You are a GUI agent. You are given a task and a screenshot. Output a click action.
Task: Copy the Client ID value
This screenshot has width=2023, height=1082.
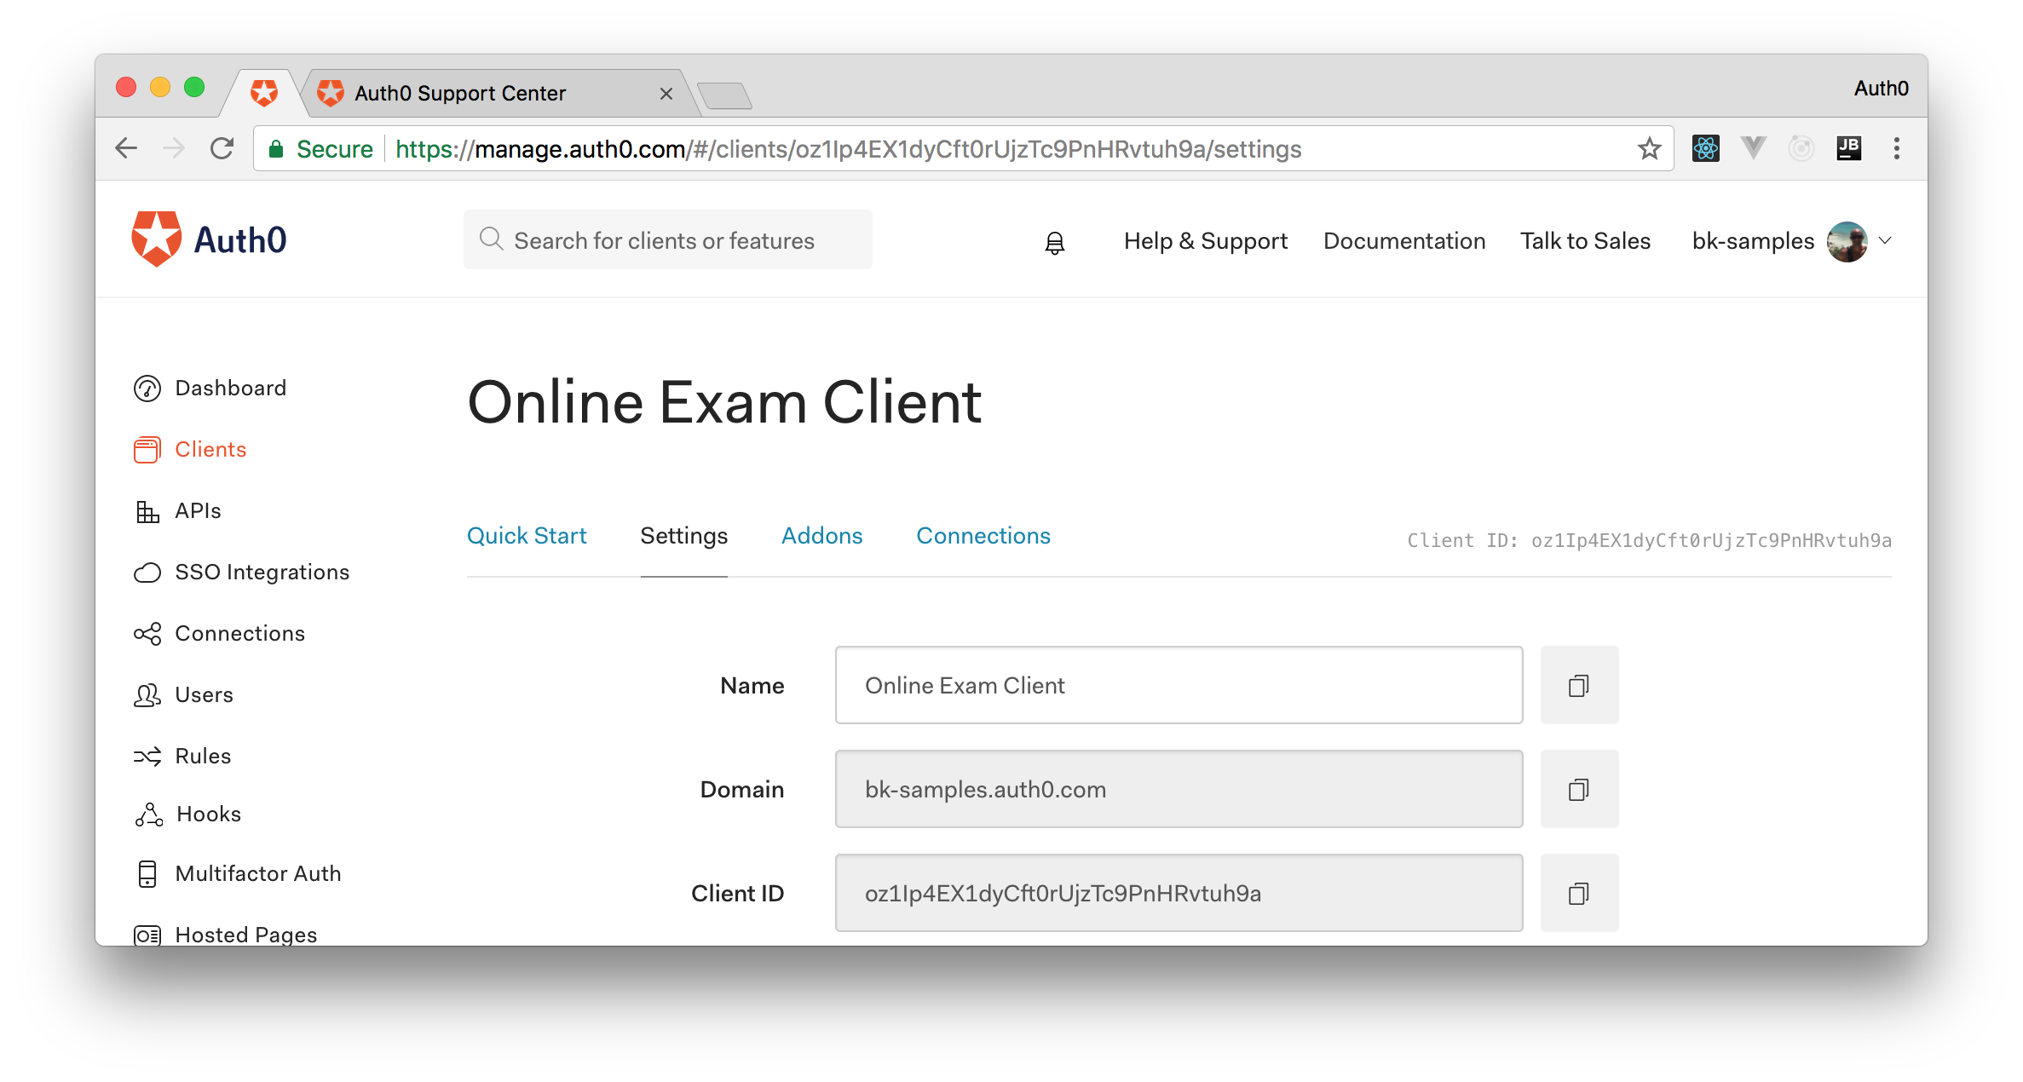[1578, 893]
